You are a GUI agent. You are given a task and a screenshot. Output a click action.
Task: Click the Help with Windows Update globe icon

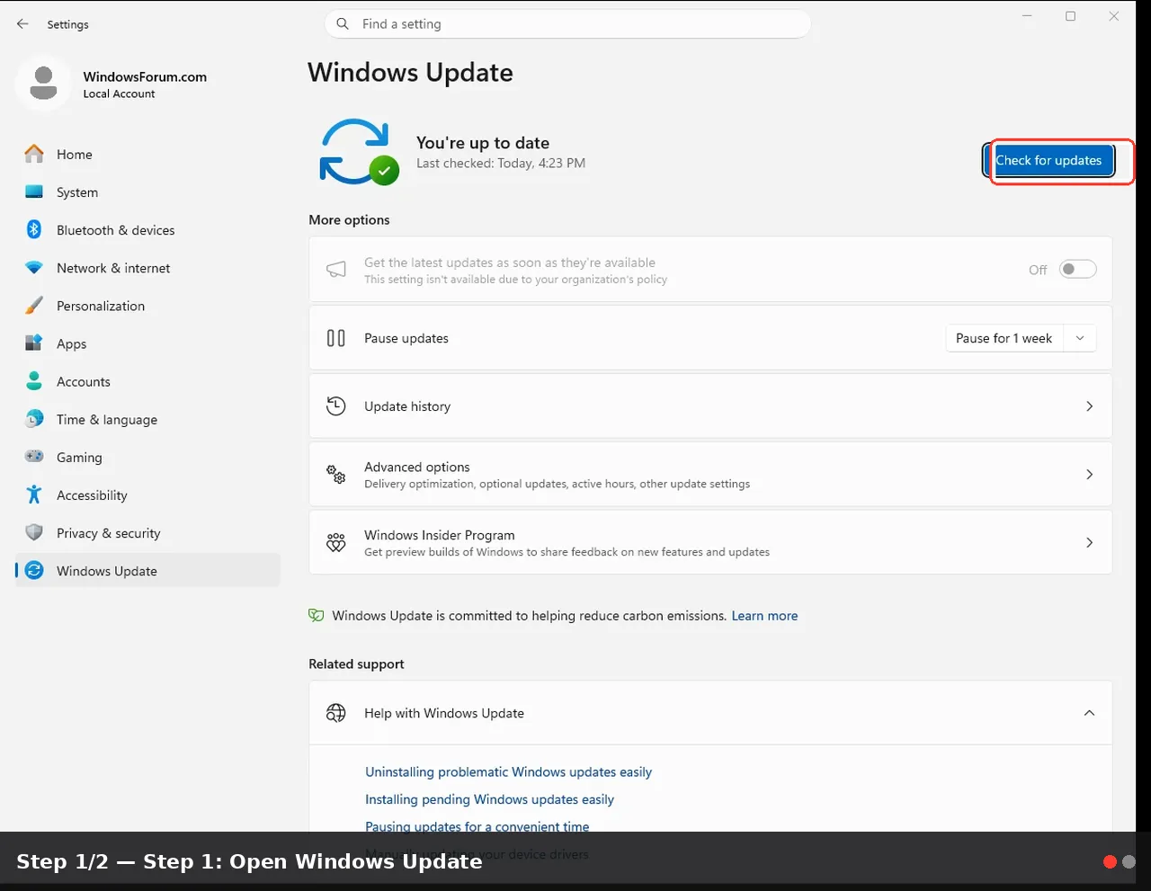336,713
